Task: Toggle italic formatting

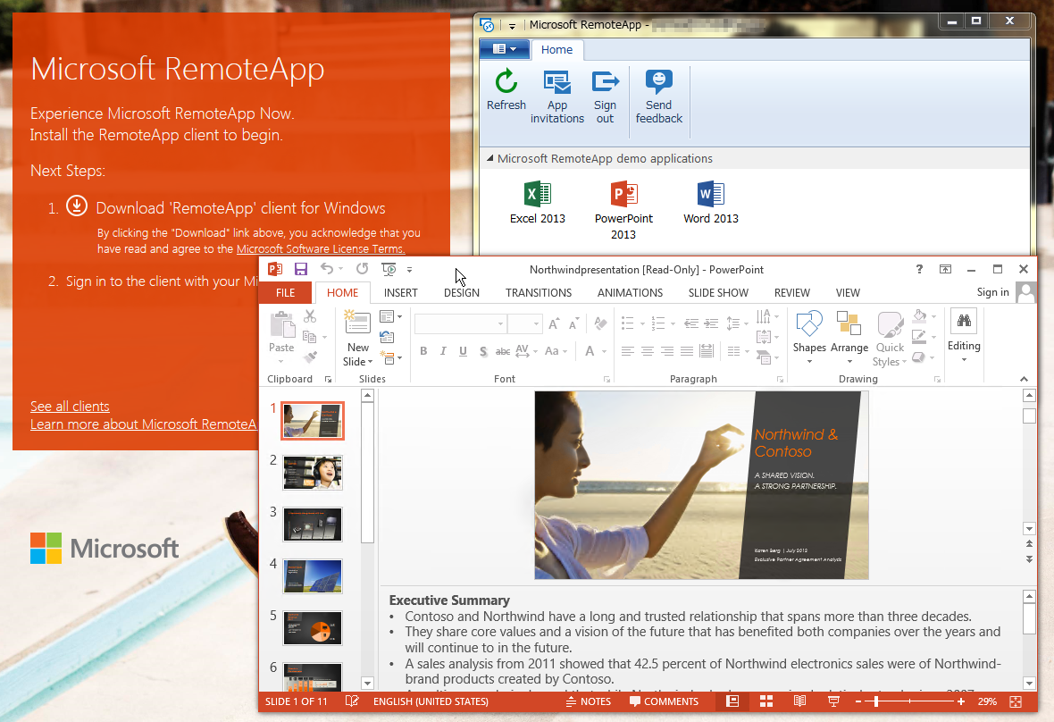Action: 443,351
